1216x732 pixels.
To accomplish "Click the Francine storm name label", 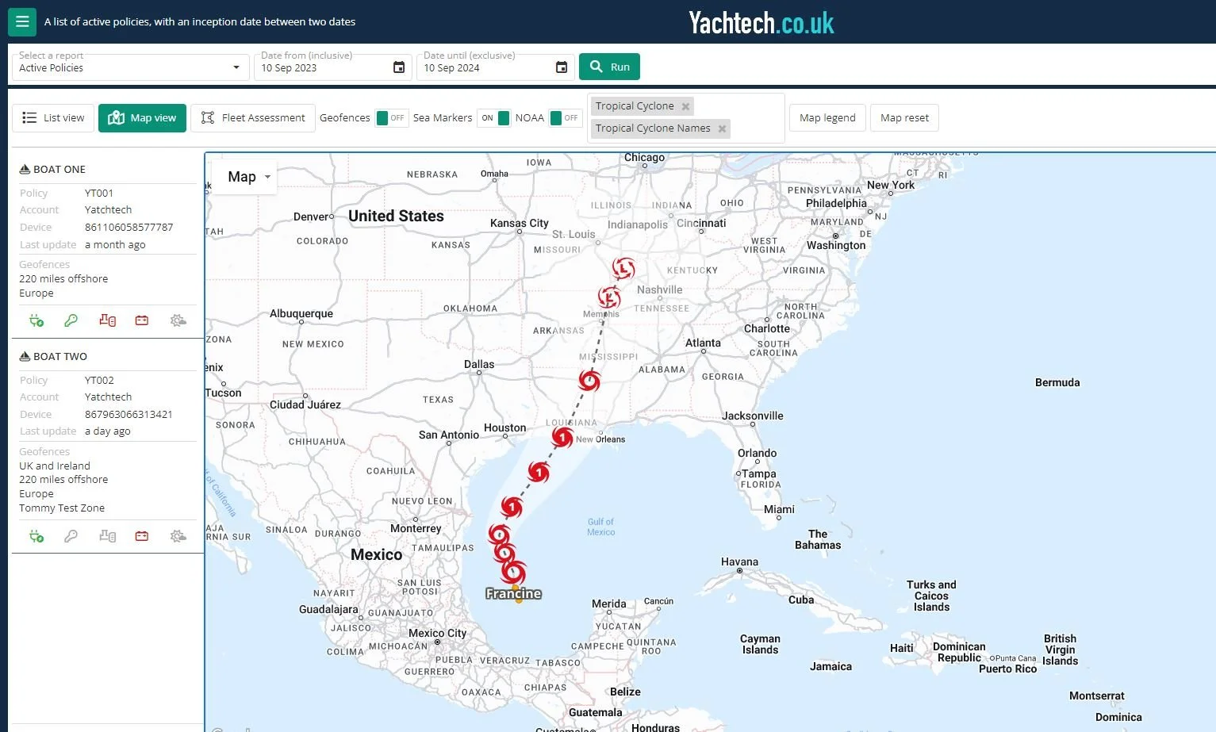I will (x=514, y=594).
